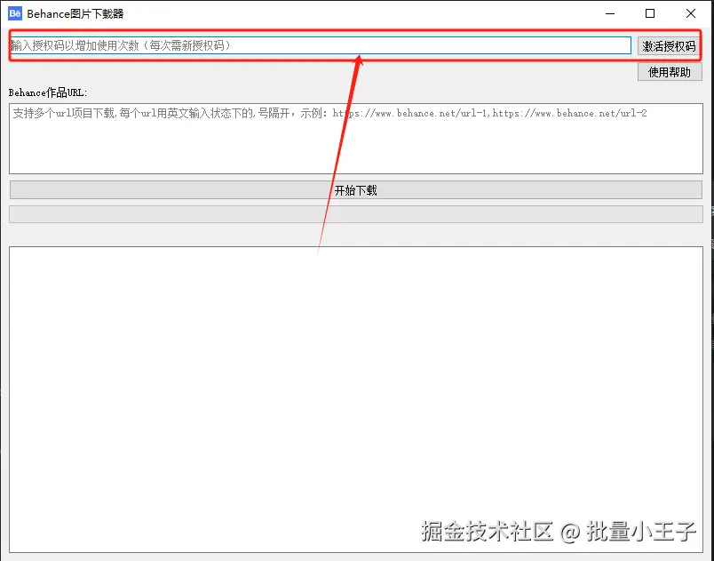Click the Behance作品URL: label

point(48,92)
